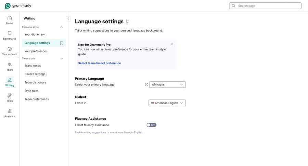
Task: Collapse the Writing side panel
Action: pos(68,19)
